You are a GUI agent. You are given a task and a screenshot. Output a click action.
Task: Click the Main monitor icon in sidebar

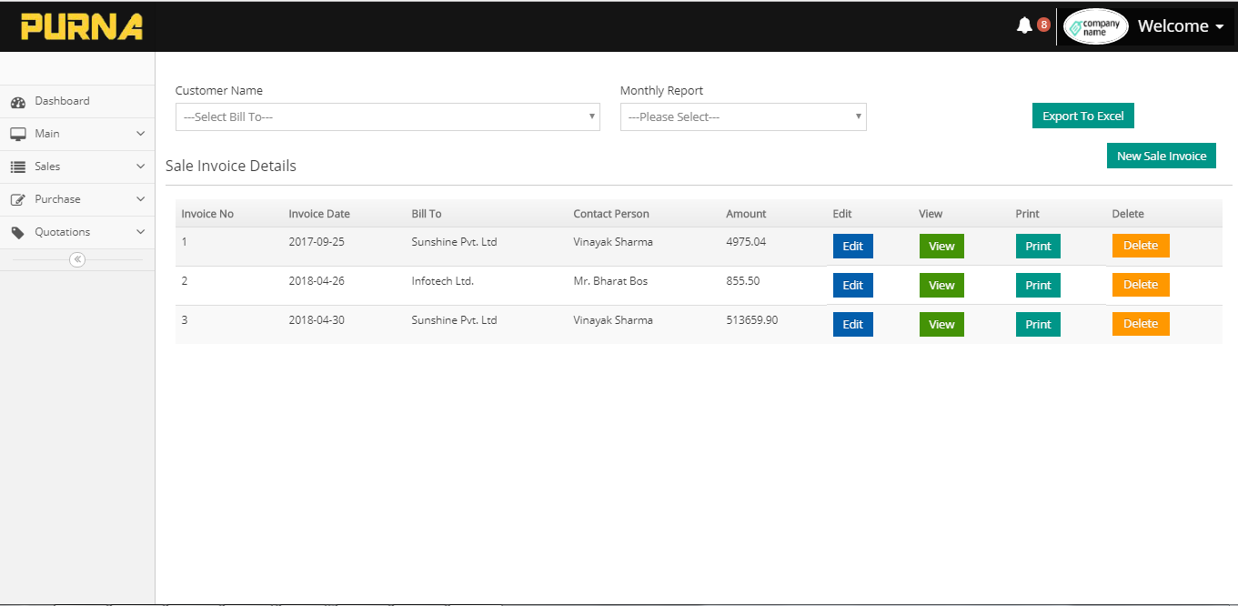17,135
